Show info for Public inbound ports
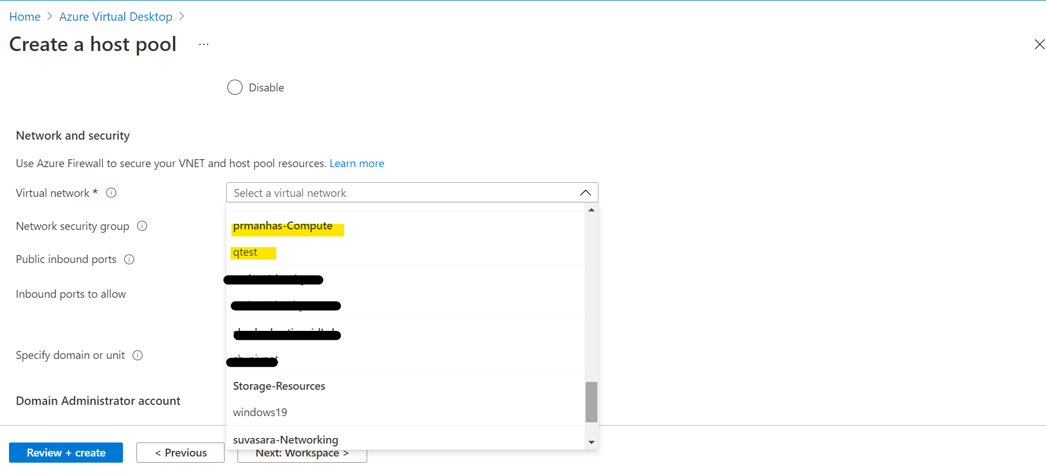1046x475 pixels. pos(129,259)
